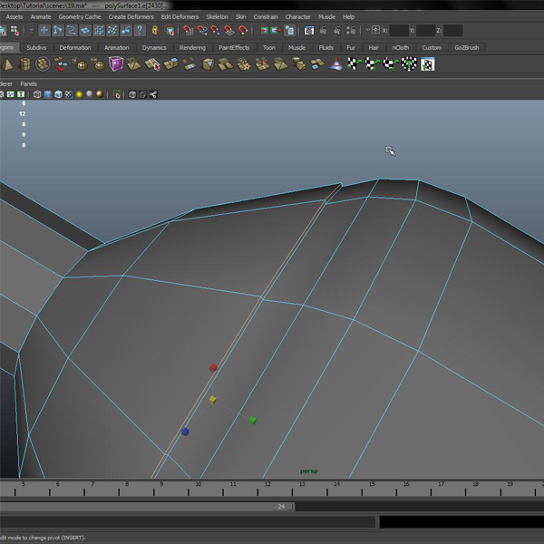Apply cylindrical mapping shelf icon
Viewport: 544px width, 544px height.
click(x=373, y=64)
